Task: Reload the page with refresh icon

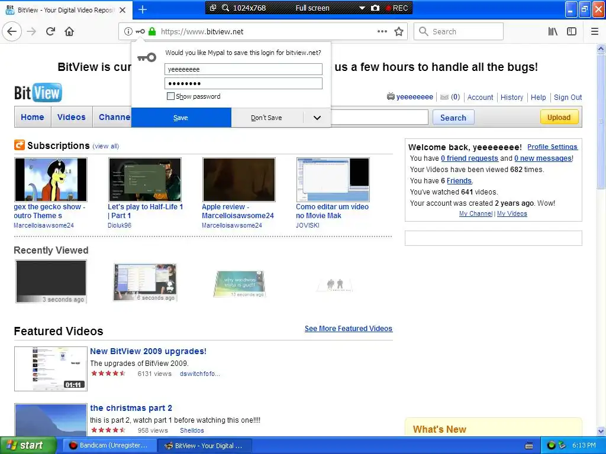Action: (x=50, y=31)
